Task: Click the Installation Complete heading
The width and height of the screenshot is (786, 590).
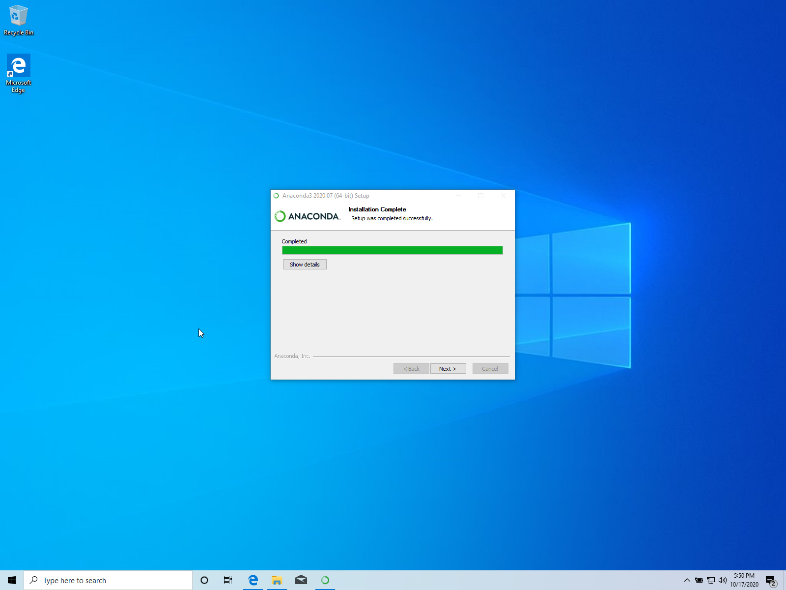Action: tap(377, 209)
